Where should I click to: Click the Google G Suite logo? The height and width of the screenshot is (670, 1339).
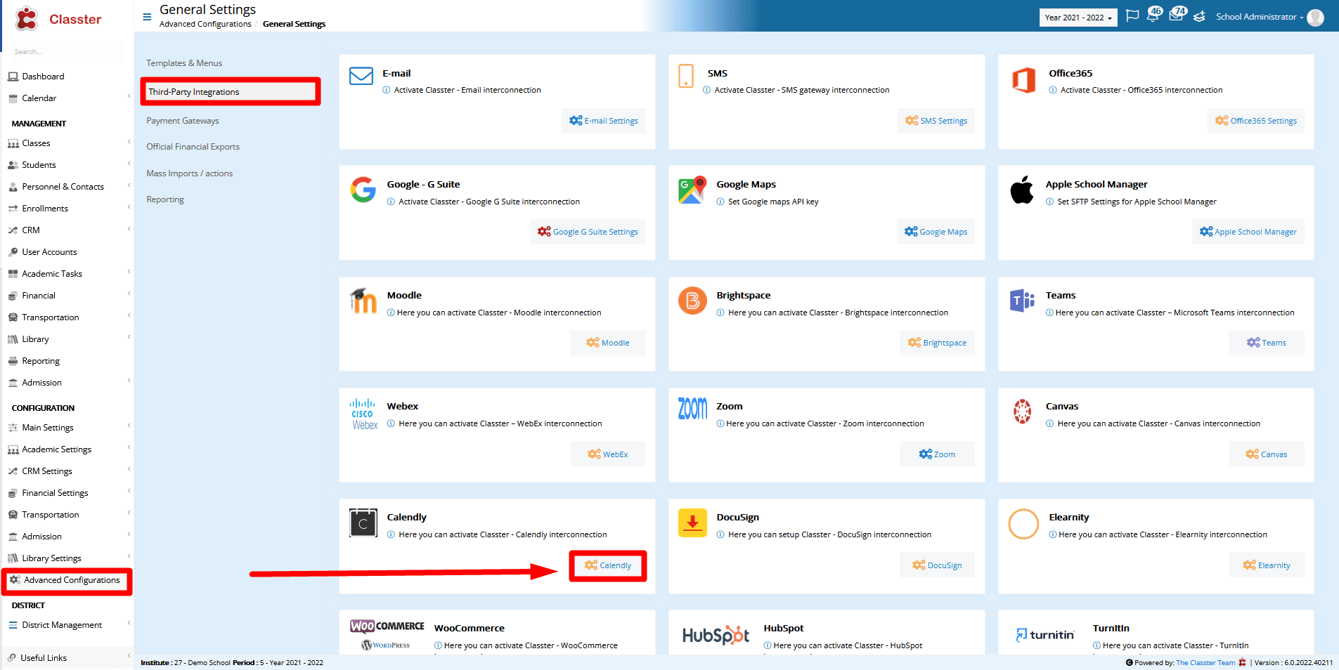[363, 190]
